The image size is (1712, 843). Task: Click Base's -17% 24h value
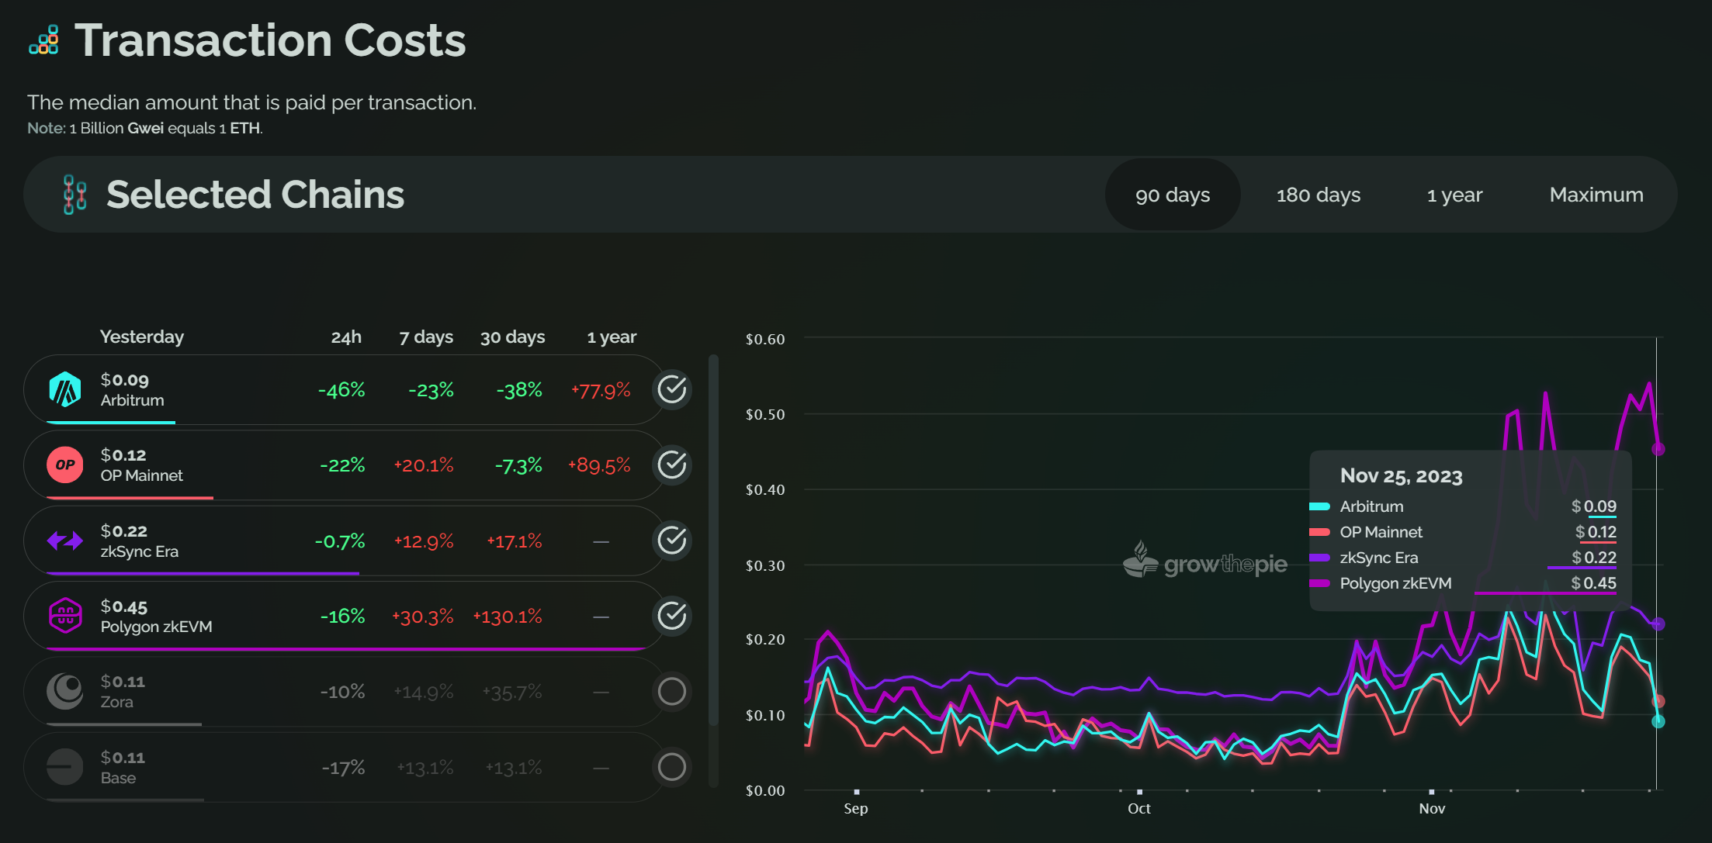click(343, 767)
